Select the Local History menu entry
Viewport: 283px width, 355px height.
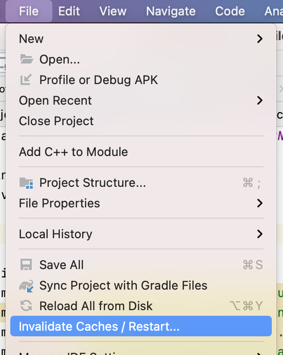point(56,234)
